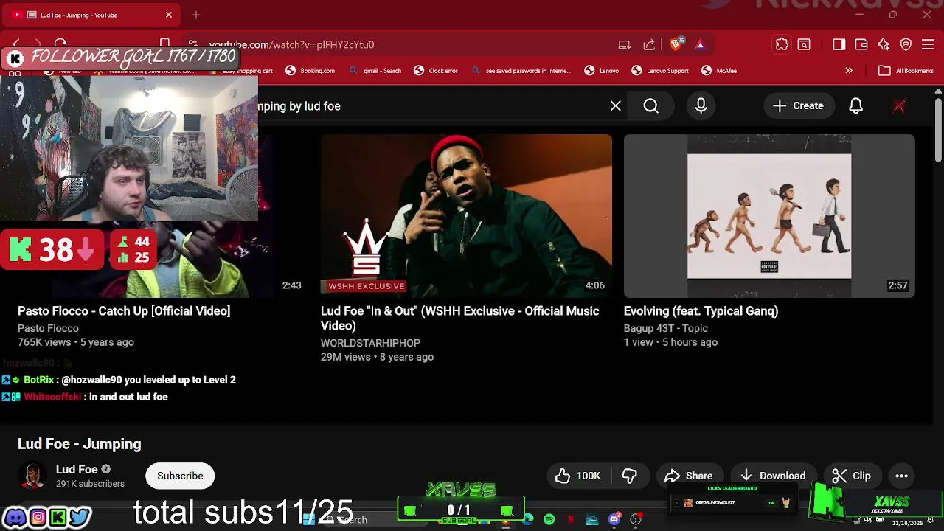Image resolution: width=944 pixels, height=531 pixels.
Task: Open Spotify from taskbar
Action: pyautogui.click(x=549, y=520)
